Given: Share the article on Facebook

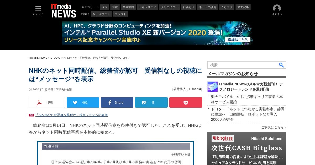Looking at the screenshot, I should 117,102.
